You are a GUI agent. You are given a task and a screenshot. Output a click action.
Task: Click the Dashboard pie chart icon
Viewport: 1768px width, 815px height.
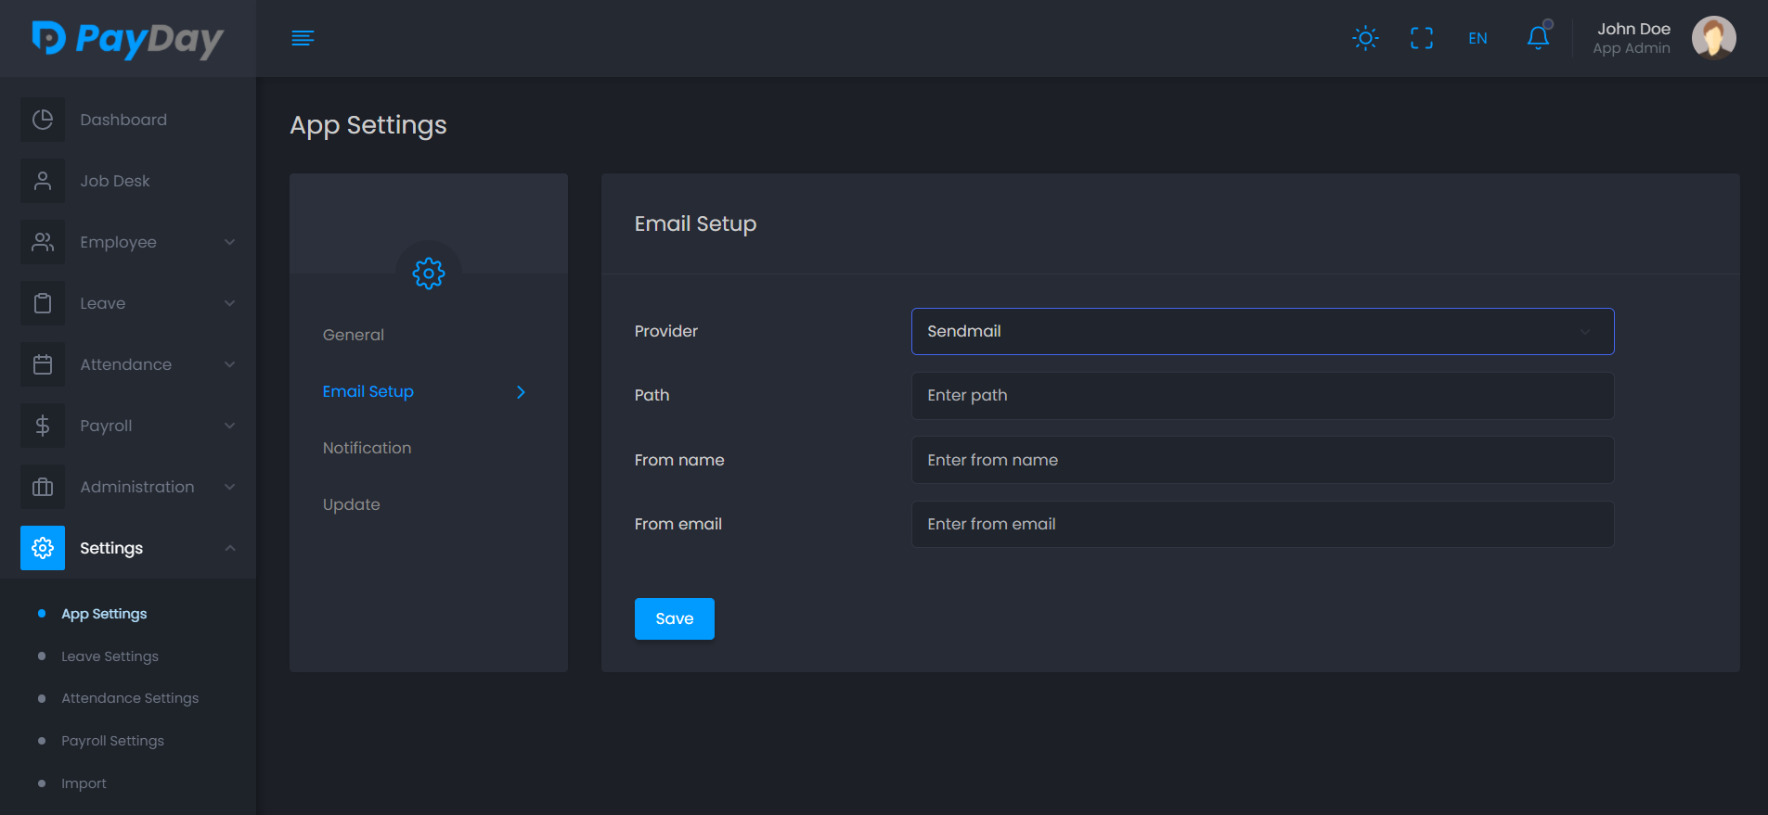(x=43, y=120)
